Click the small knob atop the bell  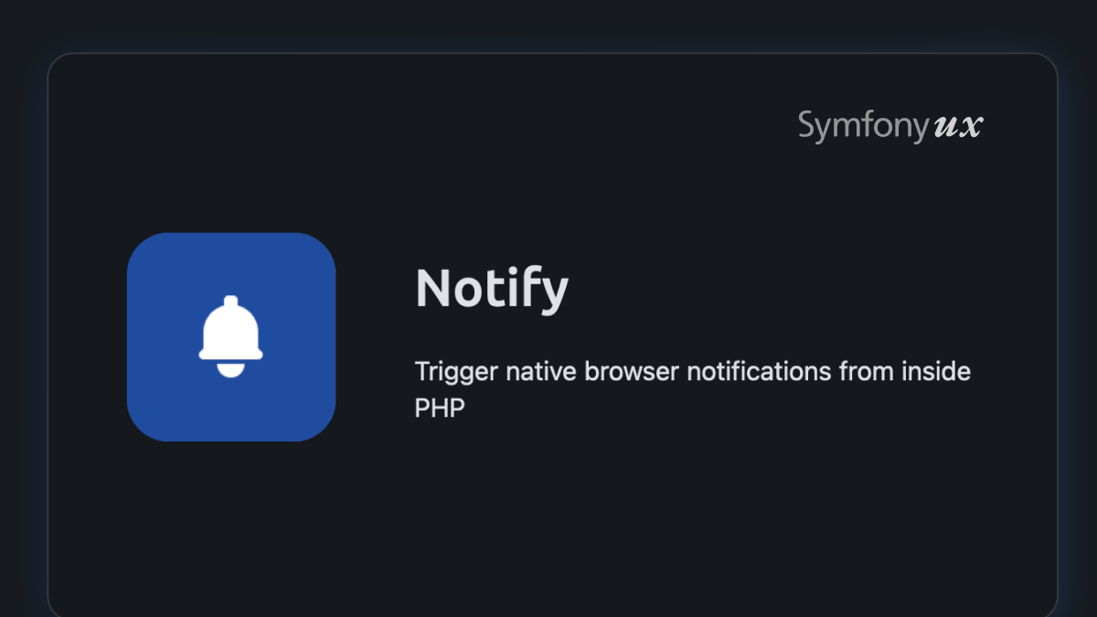tap(231, 302)
